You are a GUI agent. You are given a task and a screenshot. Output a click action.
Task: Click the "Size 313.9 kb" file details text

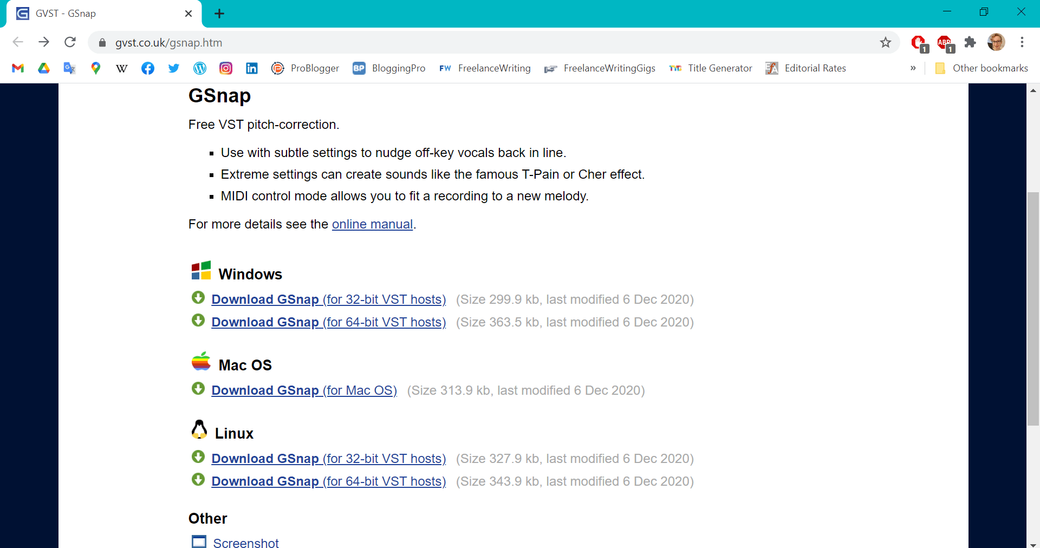click(526, 390)
